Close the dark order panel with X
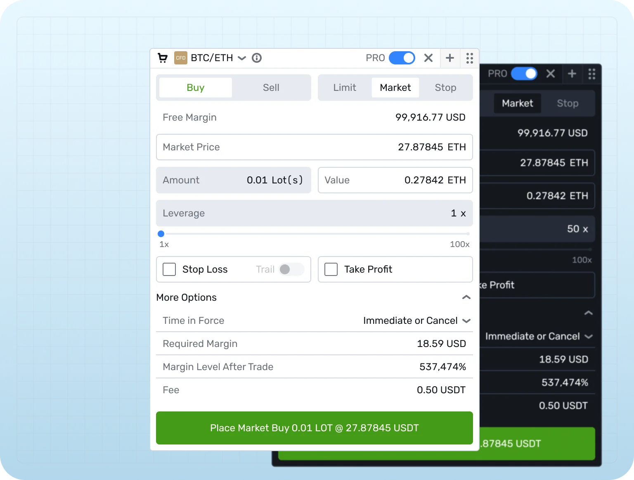 (x=551, y=74)
